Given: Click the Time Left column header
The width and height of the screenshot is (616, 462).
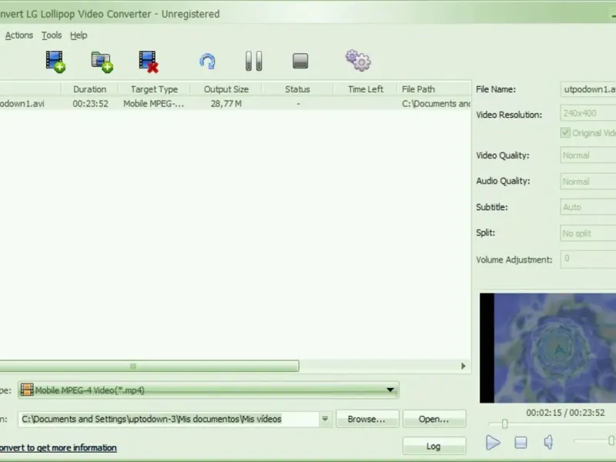Looking at the screenshot, I should (365, 89).
